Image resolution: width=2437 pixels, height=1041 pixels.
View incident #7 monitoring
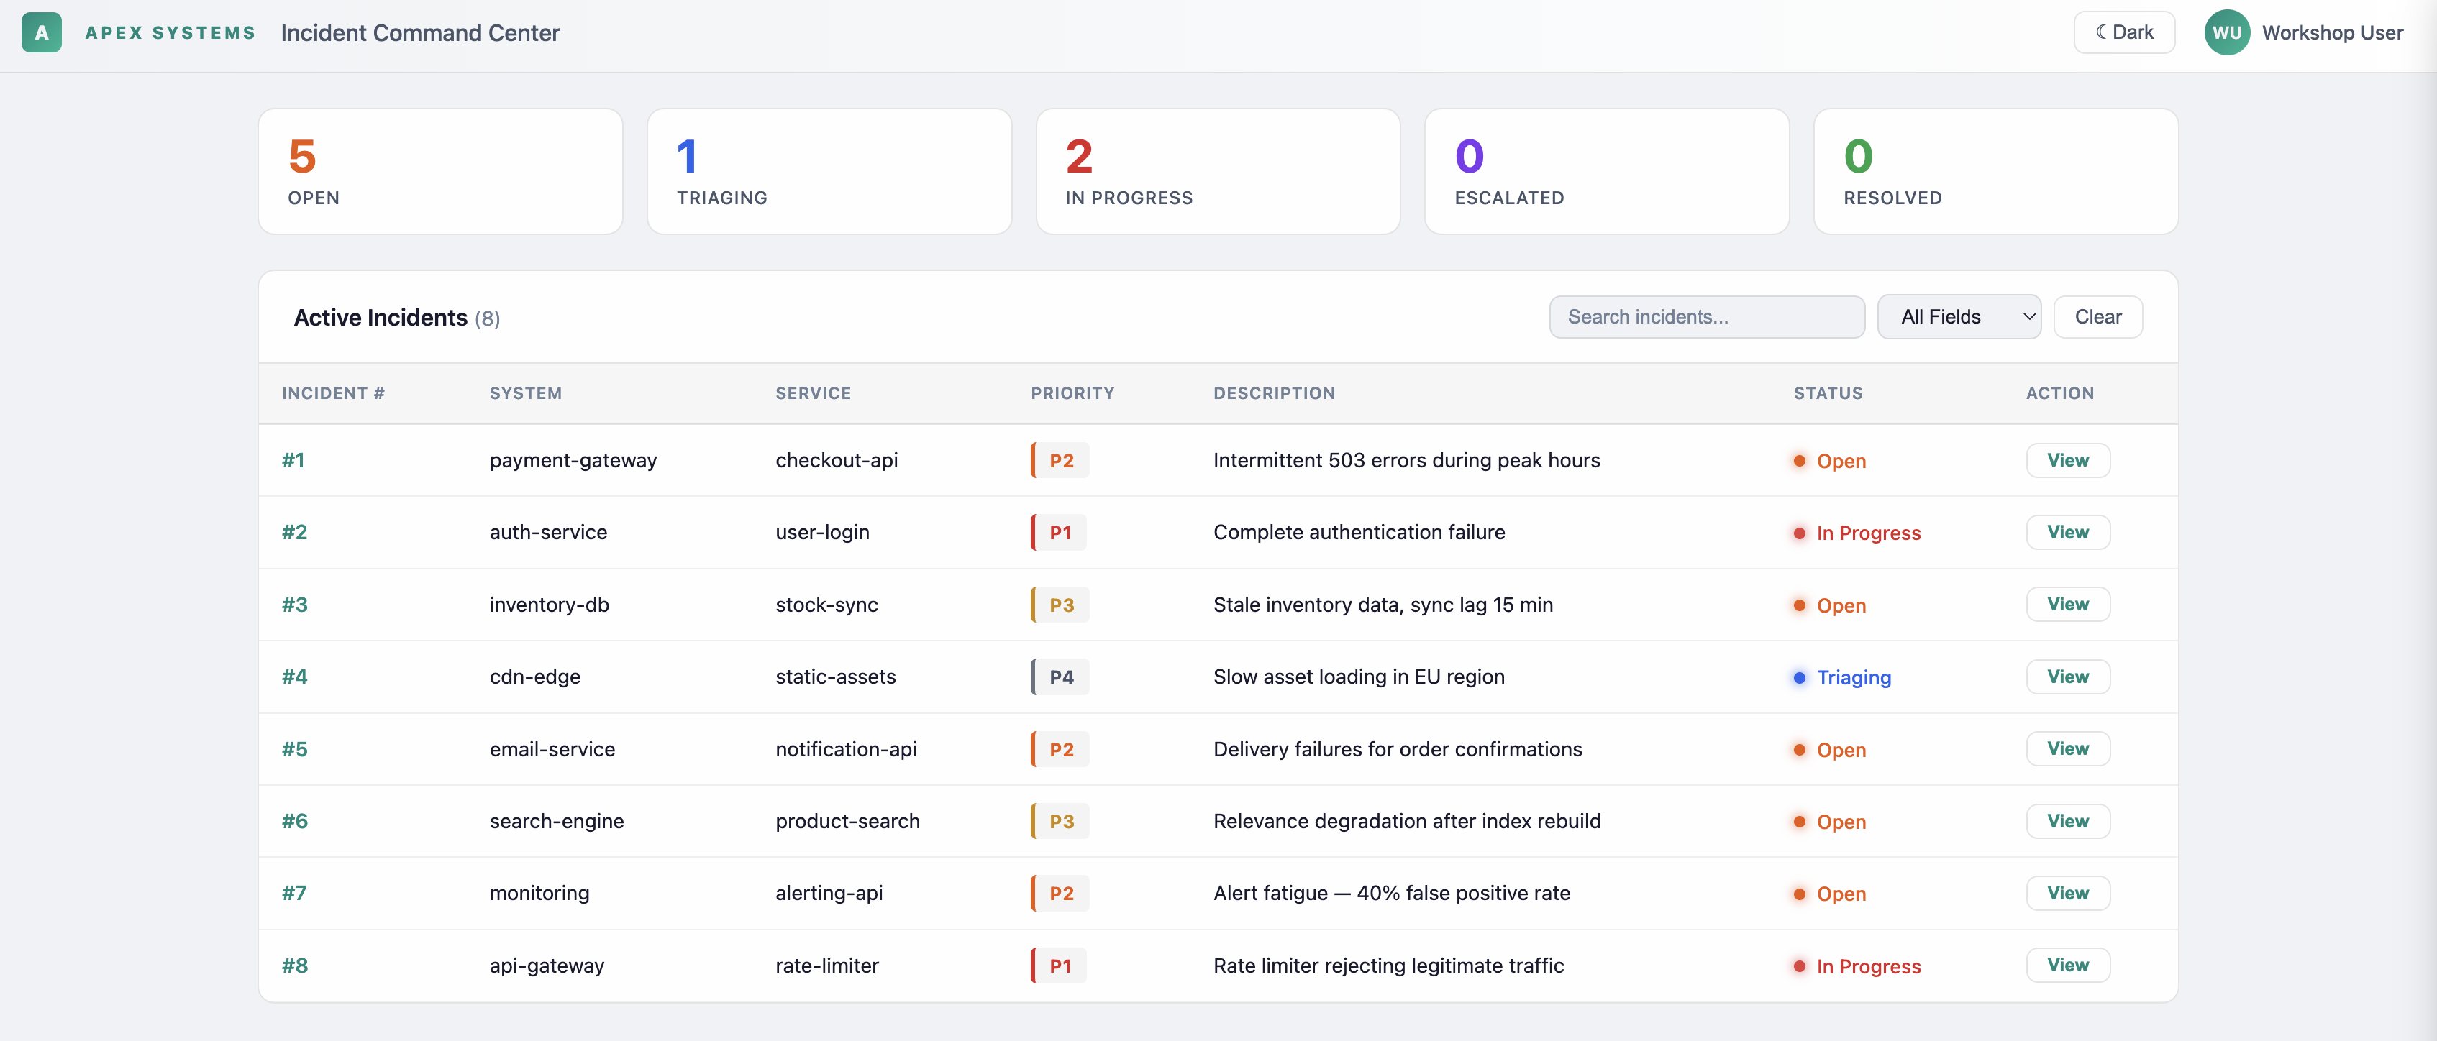(x=2067, y=893)
